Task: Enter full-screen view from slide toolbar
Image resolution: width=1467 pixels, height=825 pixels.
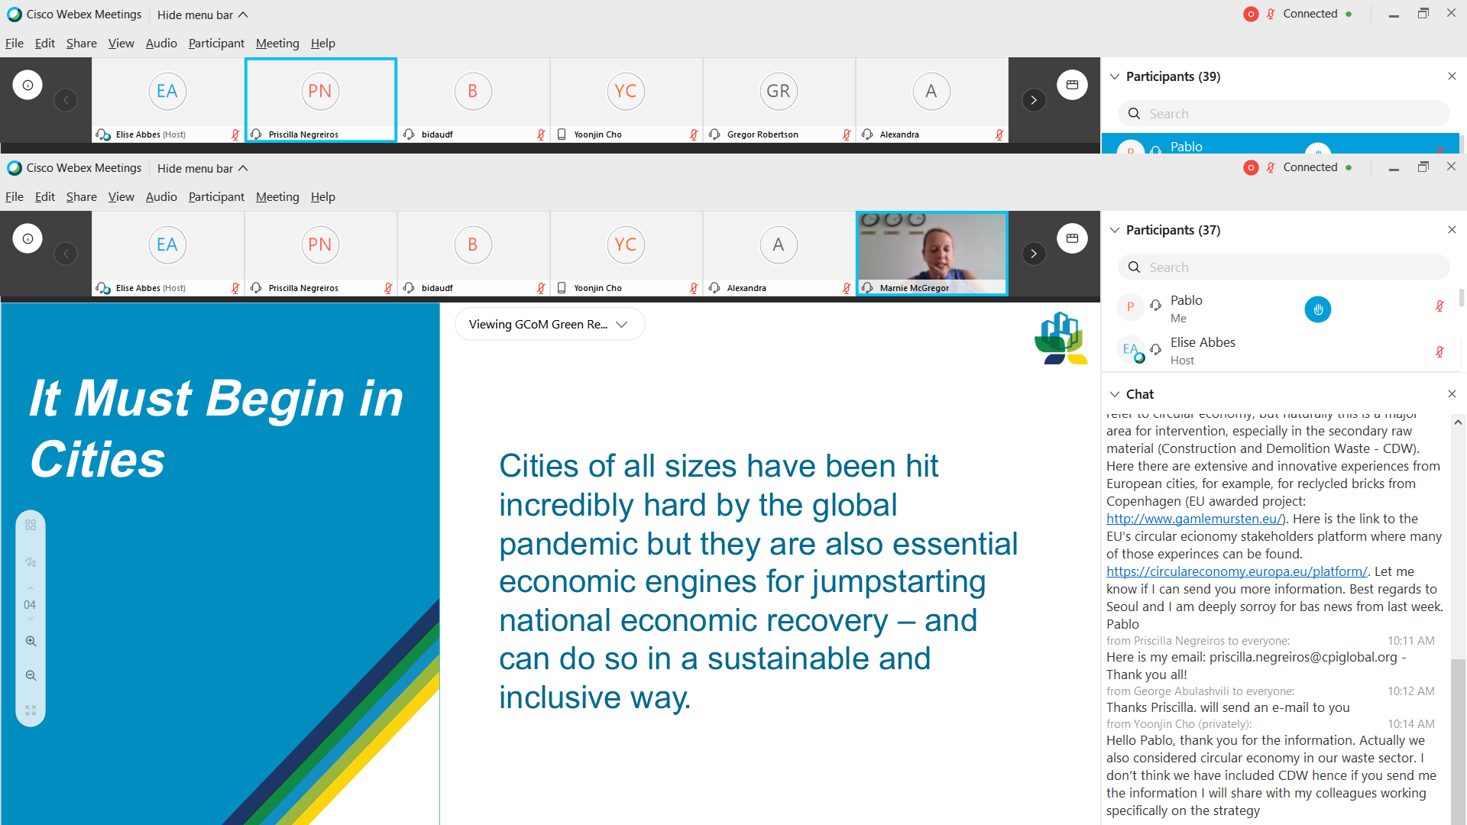Action: click(x=31, y=710)
